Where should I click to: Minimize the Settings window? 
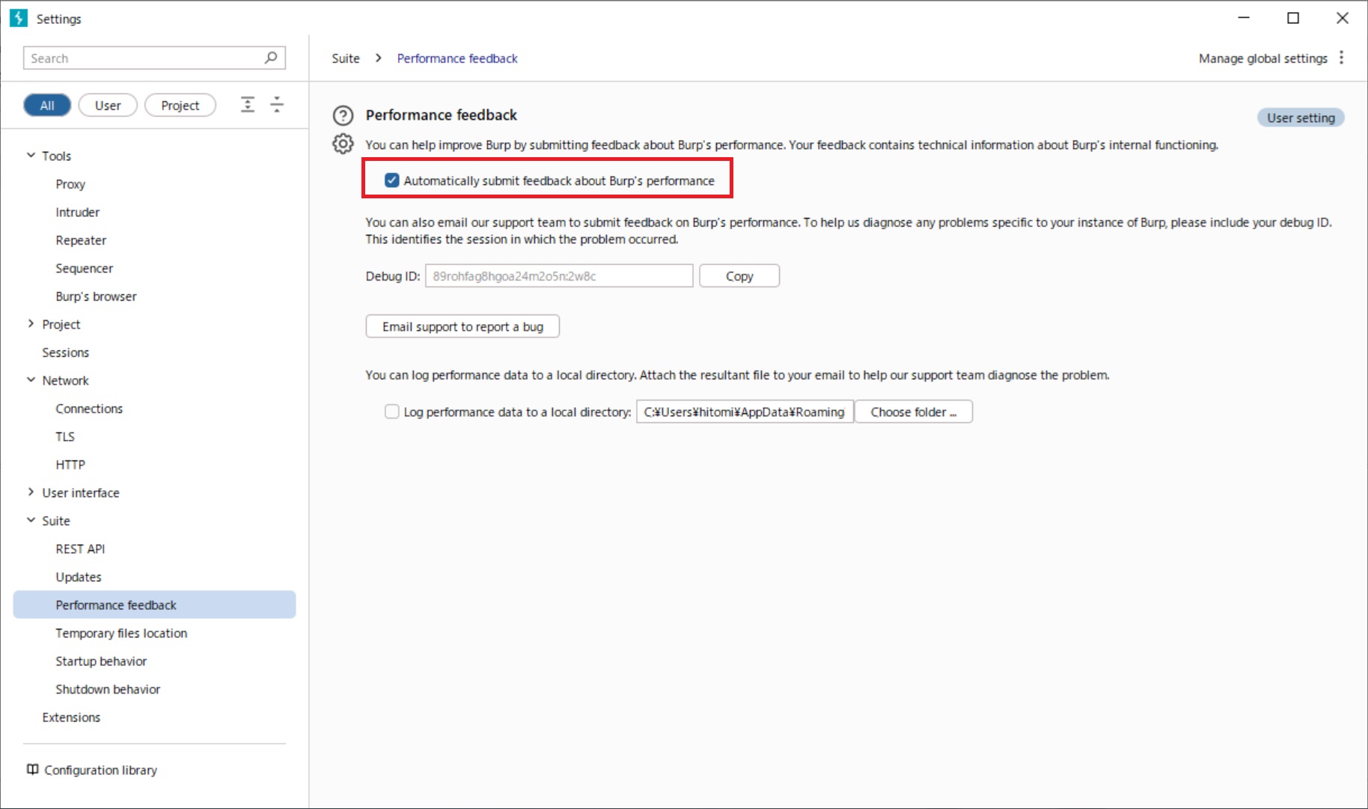(1244, 18)
